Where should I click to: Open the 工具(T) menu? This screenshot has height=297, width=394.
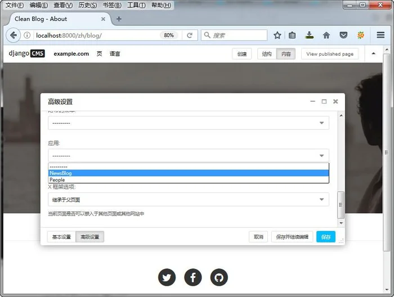click(x=136, y=5)
